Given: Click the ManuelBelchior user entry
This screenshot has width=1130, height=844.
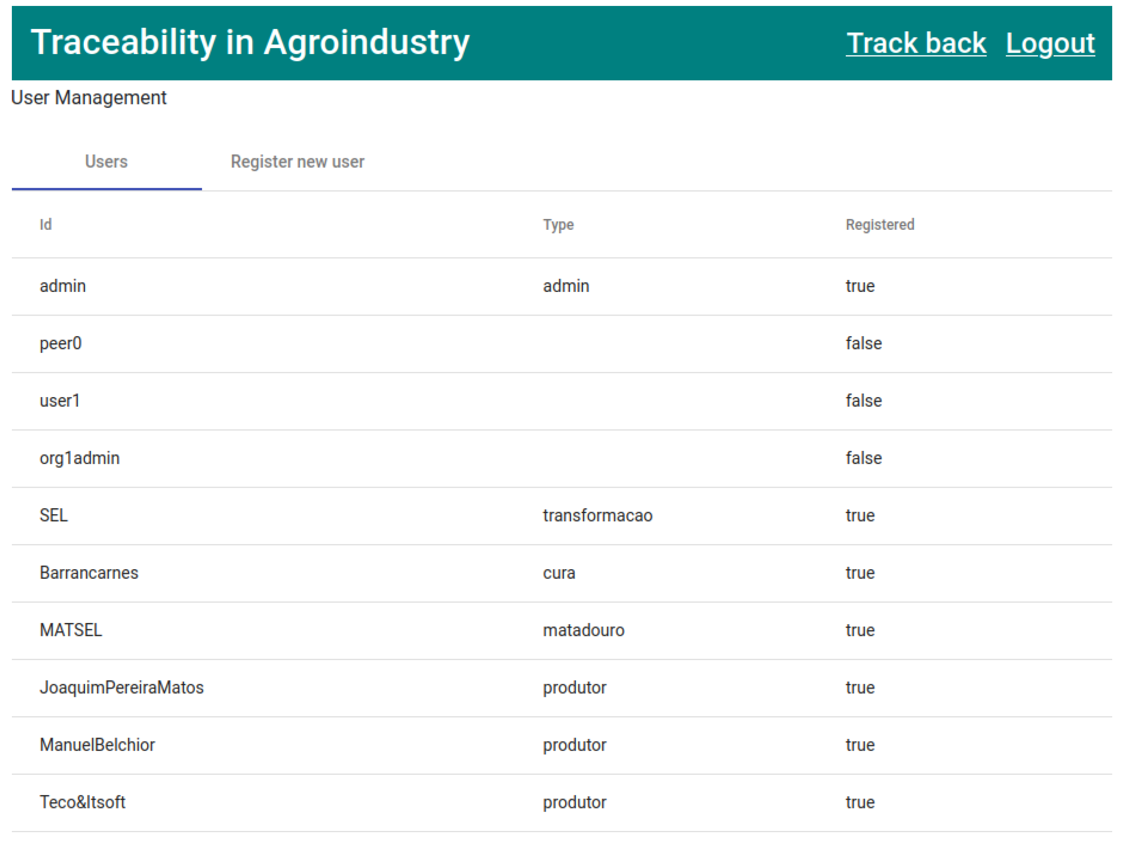Looking at the screenshot, I should [x=97, y=745].
